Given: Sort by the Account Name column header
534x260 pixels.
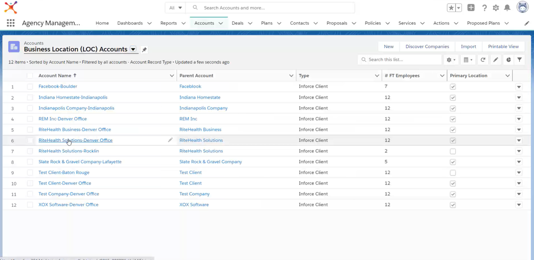Looking at the screenshot, I should [x=57, y=76].
